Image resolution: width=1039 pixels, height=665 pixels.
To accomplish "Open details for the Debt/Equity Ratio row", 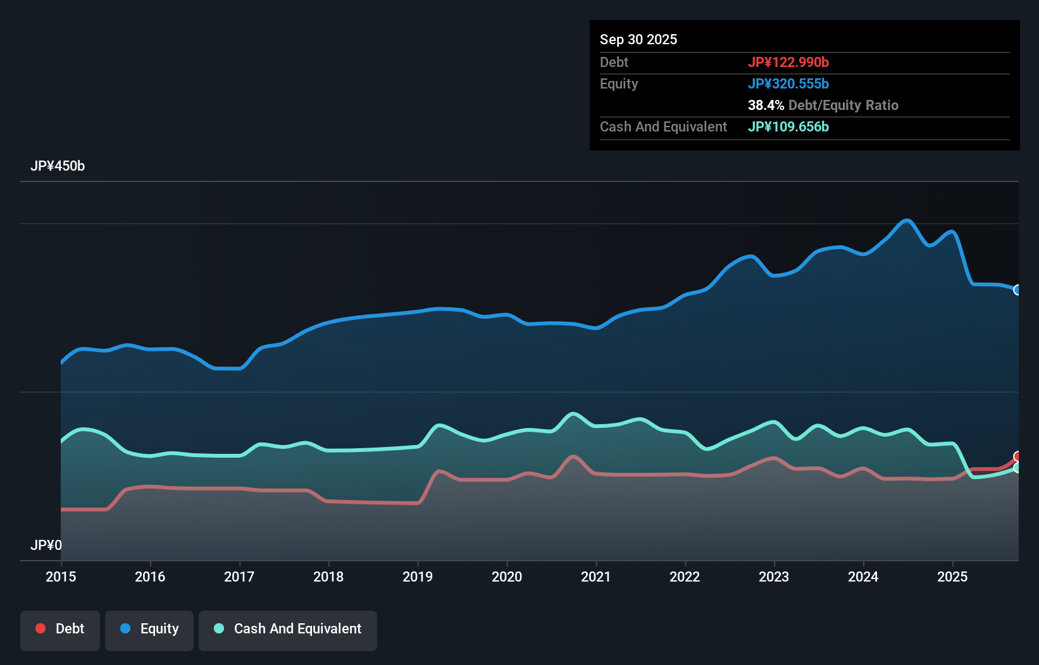I will click(x=823, y=105).
